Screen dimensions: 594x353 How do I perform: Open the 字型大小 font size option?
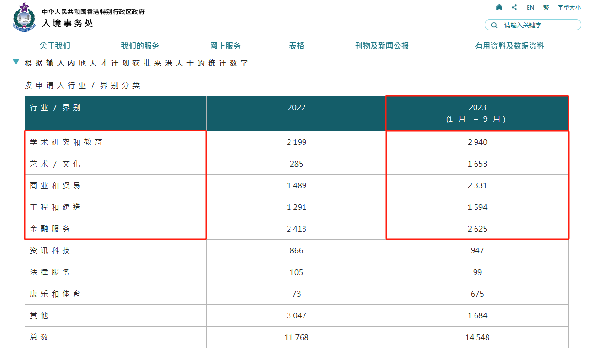click(569, 7)
